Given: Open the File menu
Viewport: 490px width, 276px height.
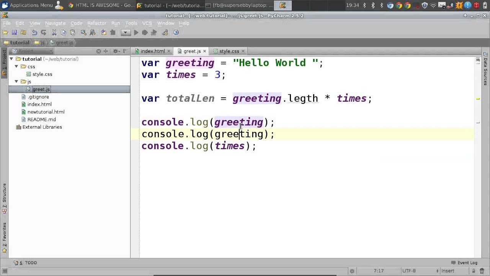Looking at the screenshot, I should tap(7, 23).
